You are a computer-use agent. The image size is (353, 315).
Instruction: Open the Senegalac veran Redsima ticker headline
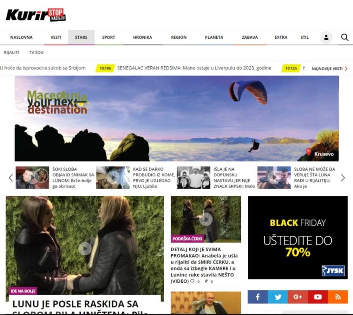(x=194, y=68)
